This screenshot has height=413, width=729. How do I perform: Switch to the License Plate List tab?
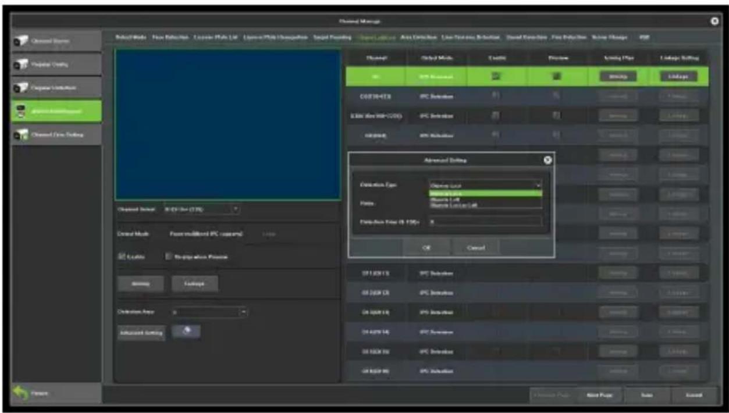[217, 37]
